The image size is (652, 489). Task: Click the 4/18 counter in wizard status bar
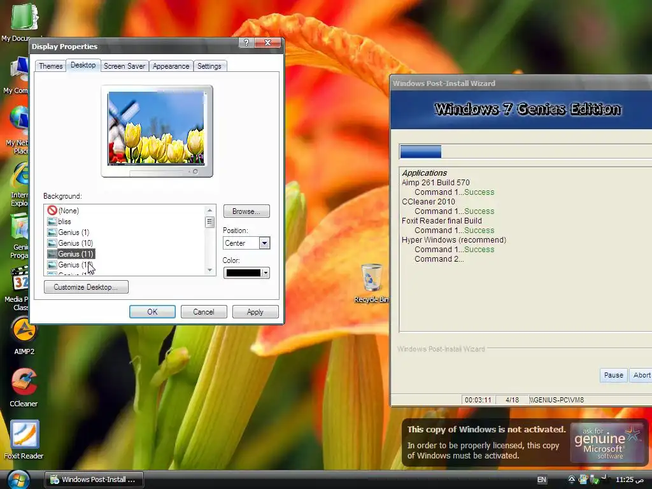point(512,400)
